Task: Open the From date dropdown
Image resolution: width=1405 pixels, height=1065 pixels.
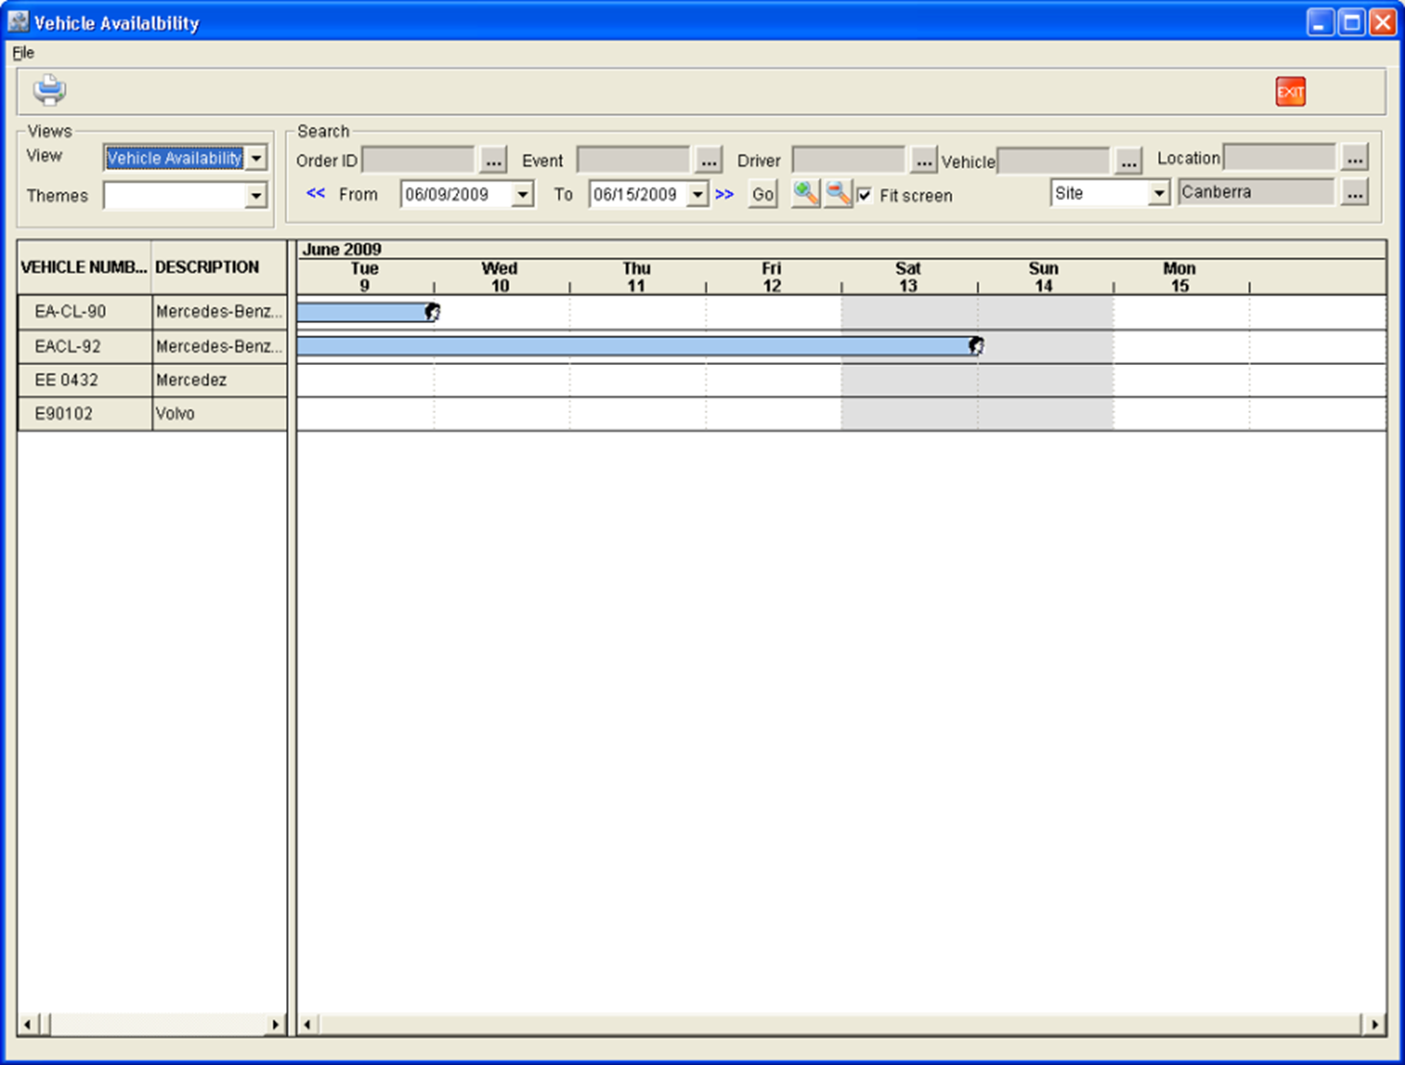Action: click(x=521, y=195)
